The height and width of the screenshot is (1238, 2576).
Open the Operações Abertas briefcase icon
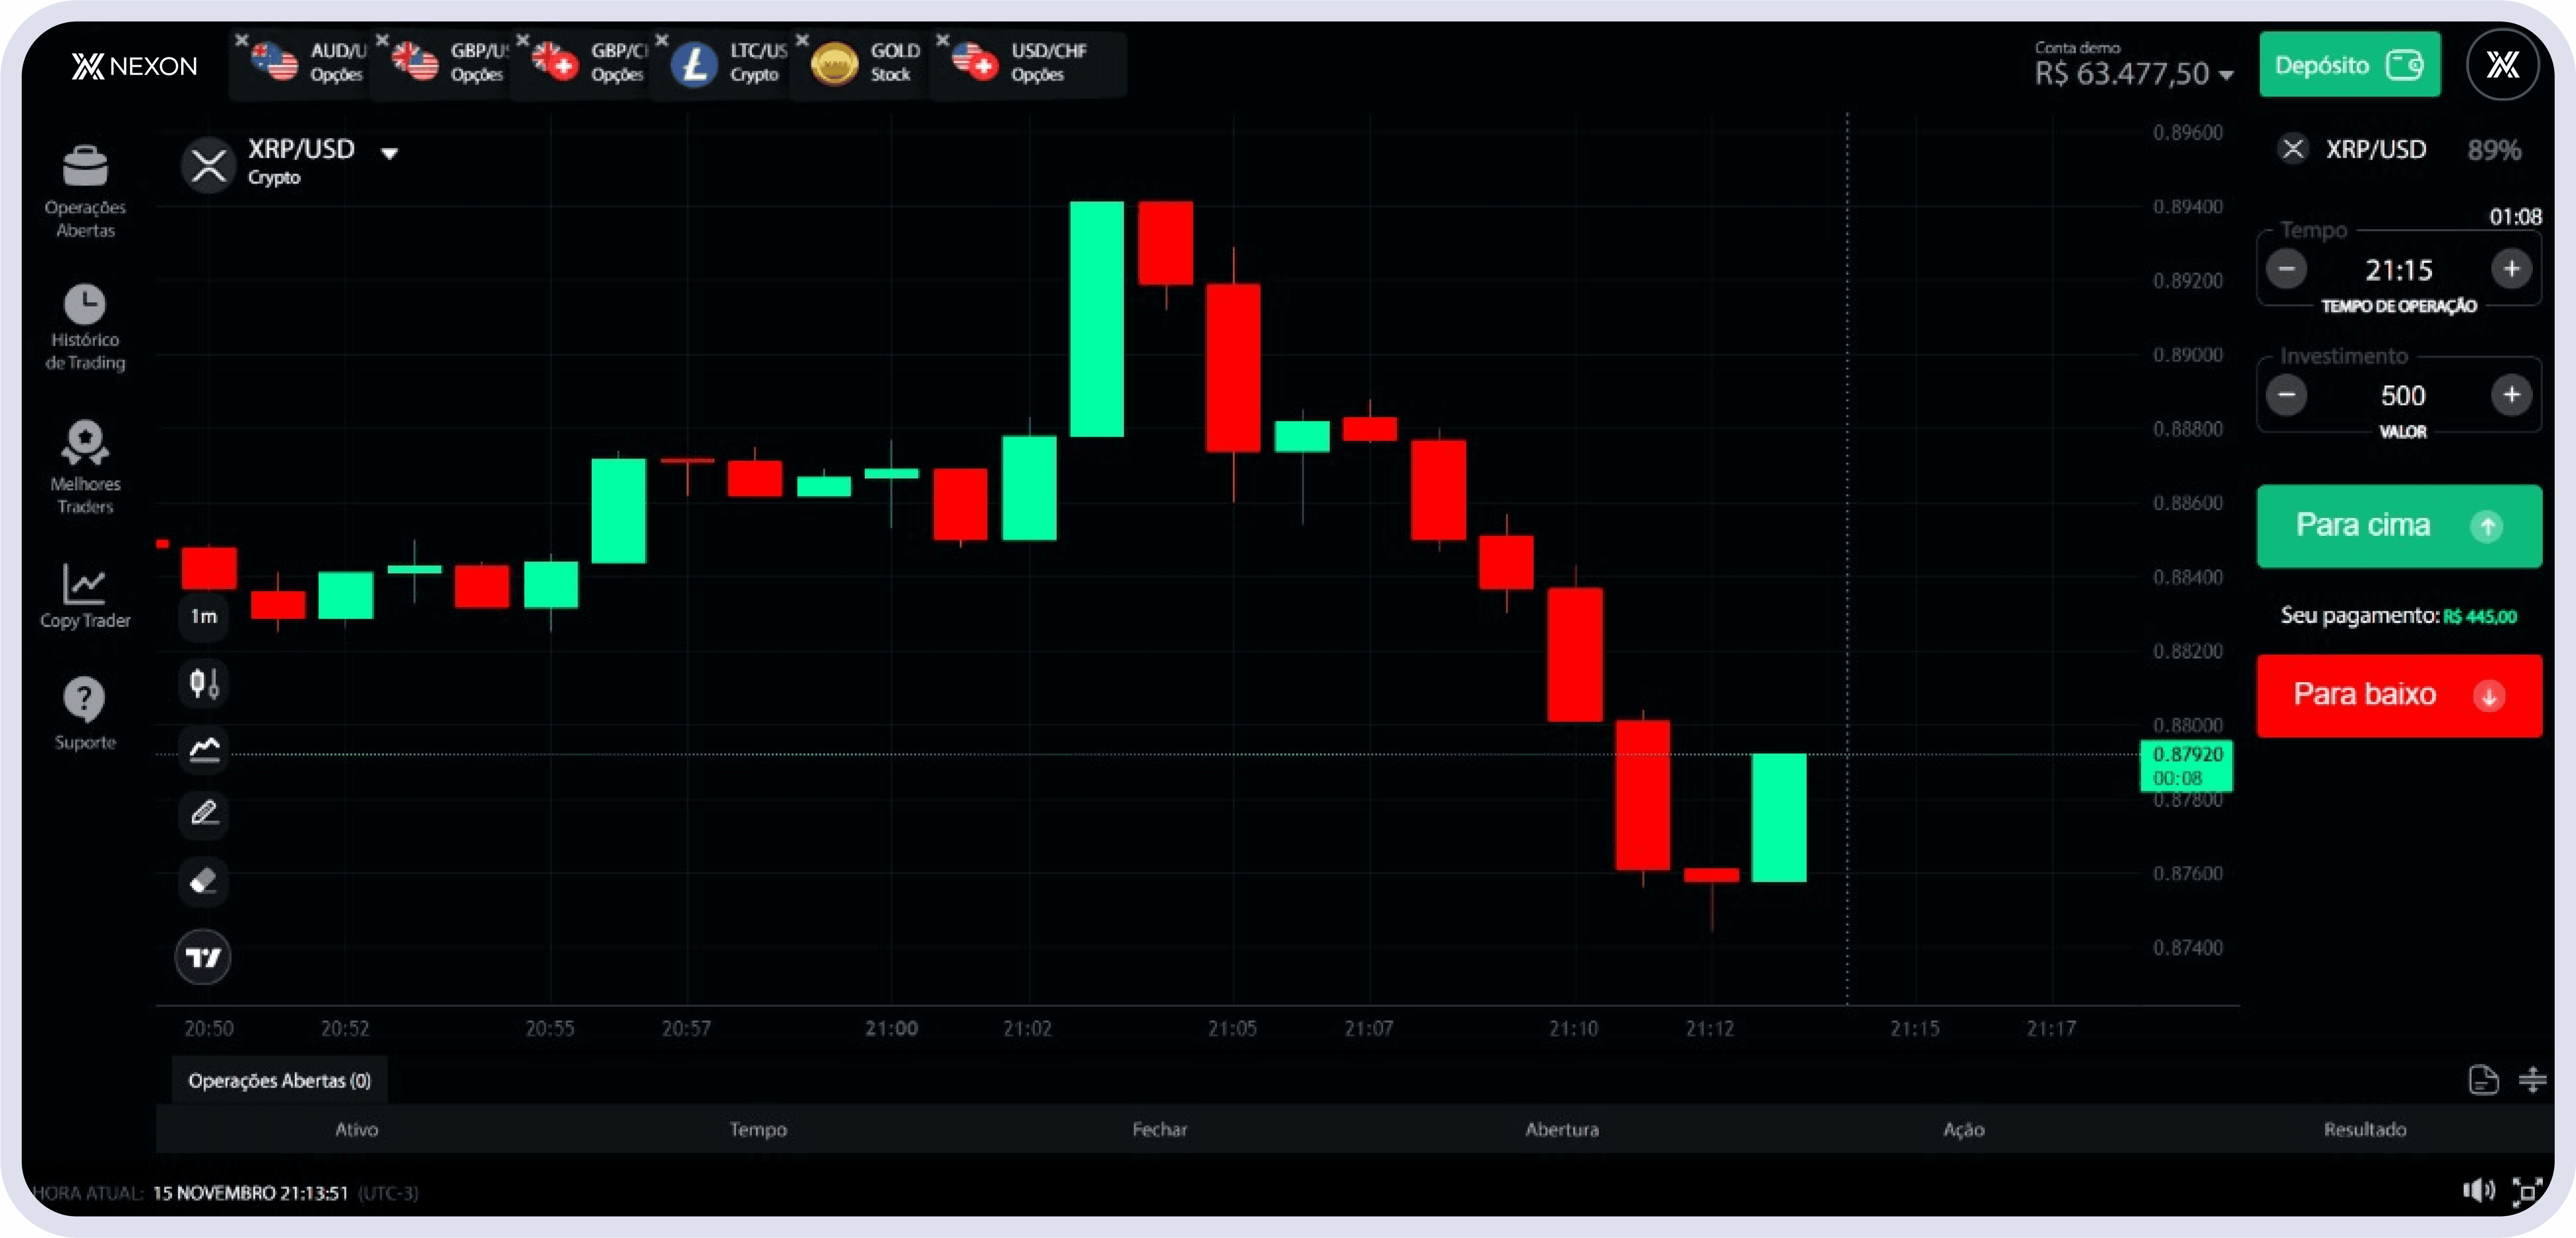coord(85,167)
